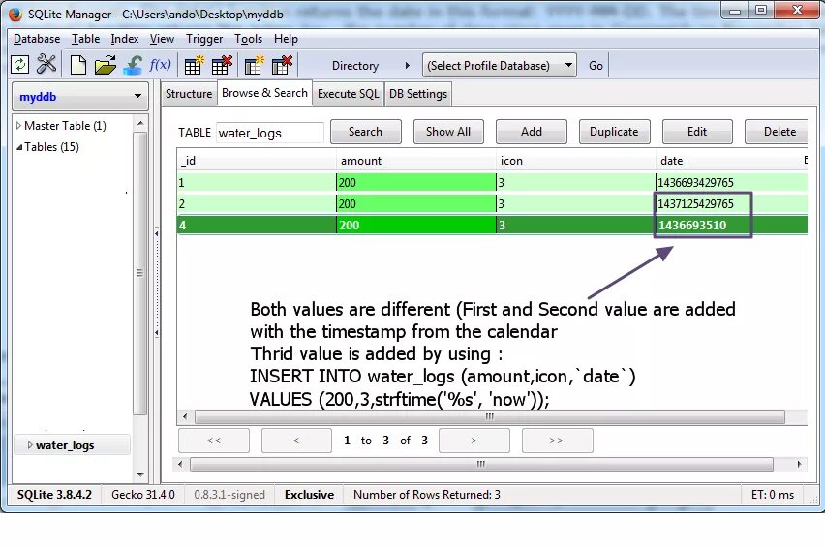Viewport: 825px width, 548px height.
Task: Create a new database with the blank page icon
Action: pos(78,65)
